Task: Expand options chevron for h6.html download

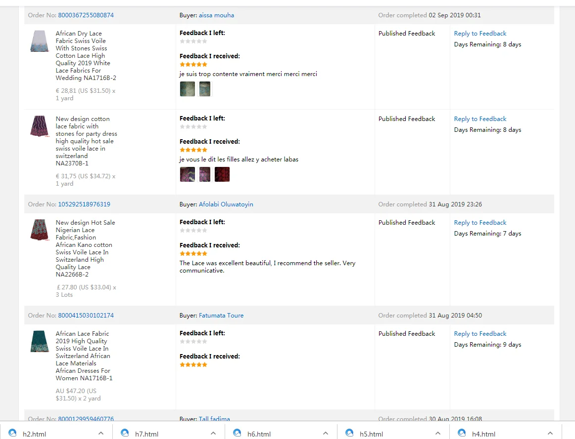Action: [x=326, y=434]
